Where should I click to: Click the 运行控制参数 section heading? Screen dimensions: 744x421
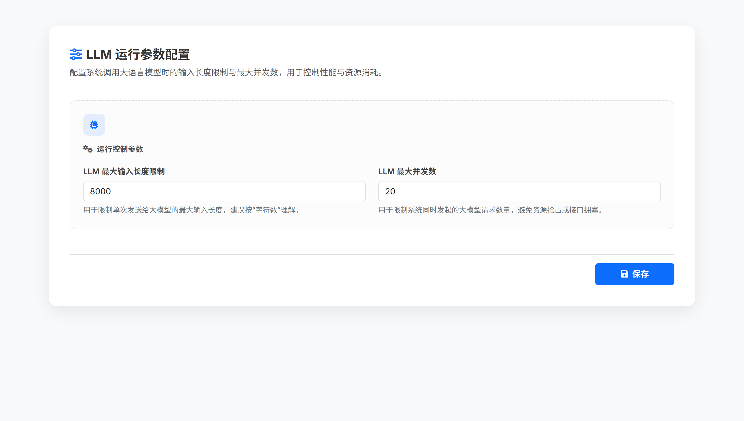(120, 149)
